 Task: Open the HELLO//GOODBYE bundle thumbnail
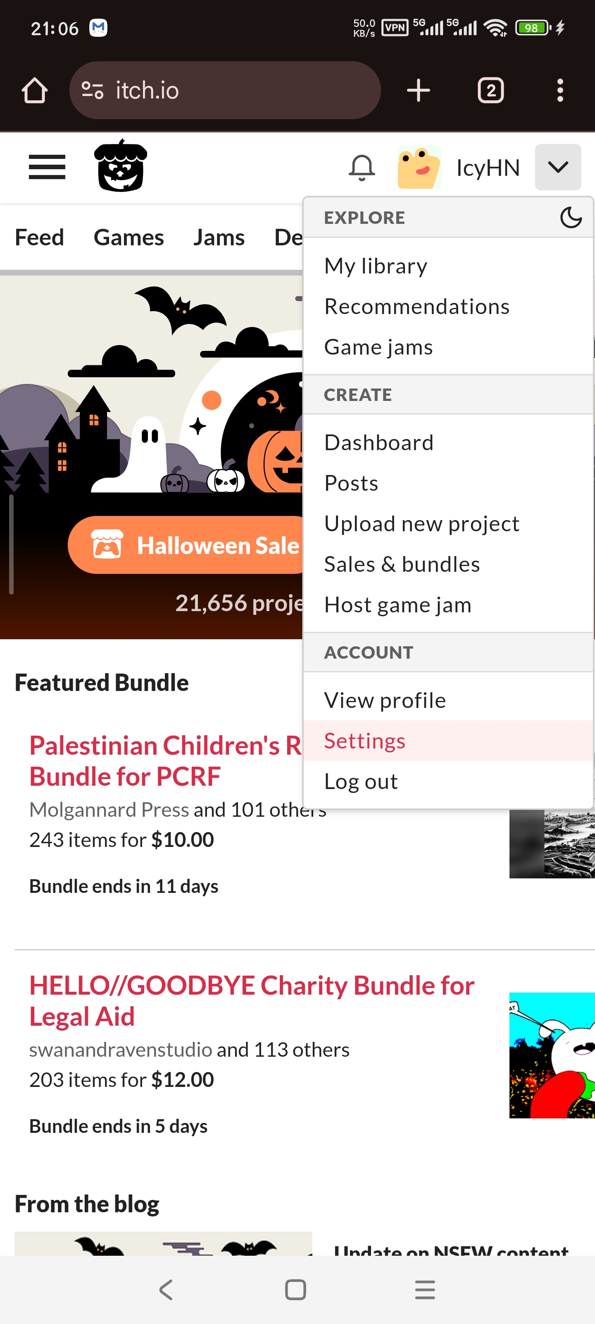point(551,1055)
